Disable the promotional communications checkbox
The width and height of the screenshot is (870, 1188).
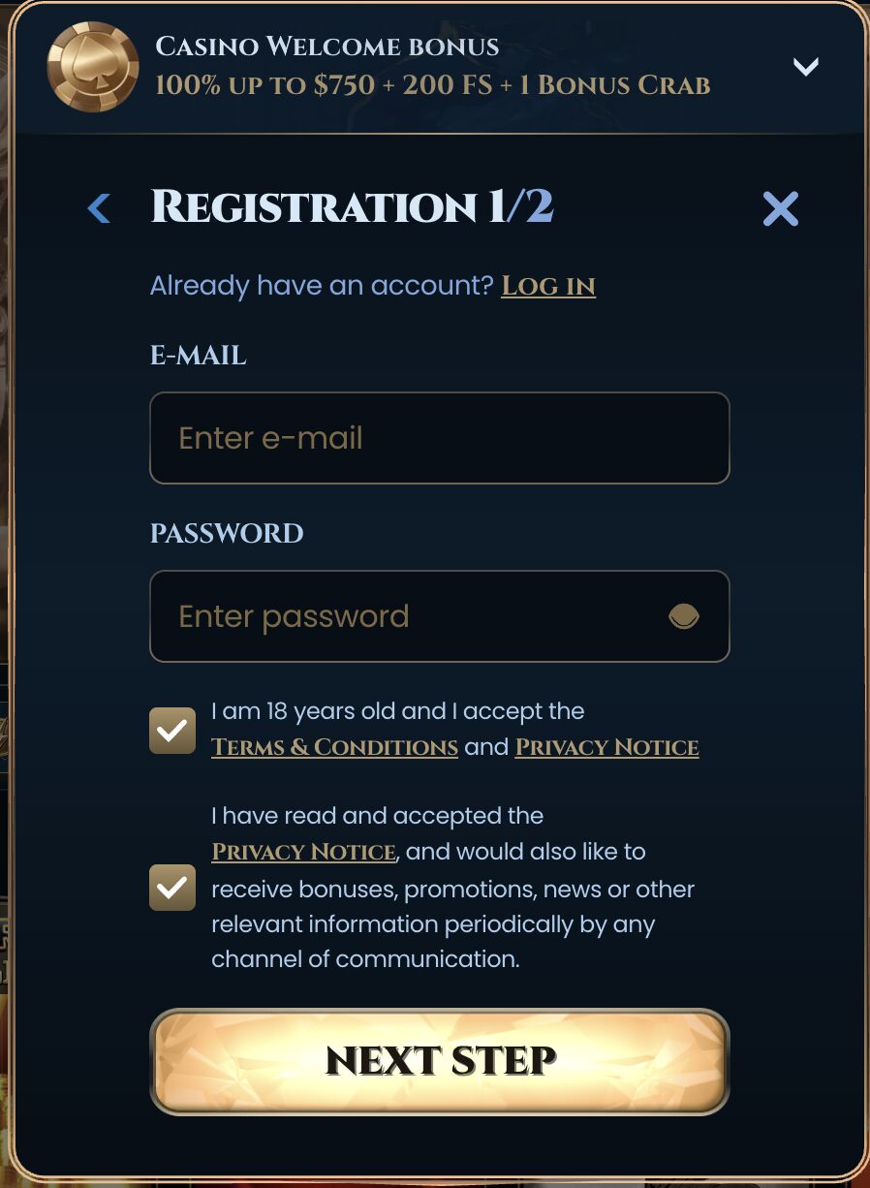172,887
